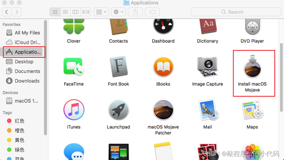
Task: Open the iTunes app
Action: tap(74, 110)
